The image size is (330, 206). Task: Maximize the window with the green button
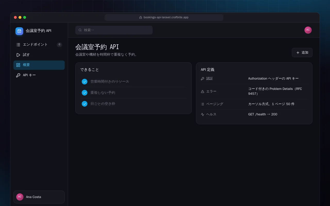pyautogui.click(x=25, y=18)
